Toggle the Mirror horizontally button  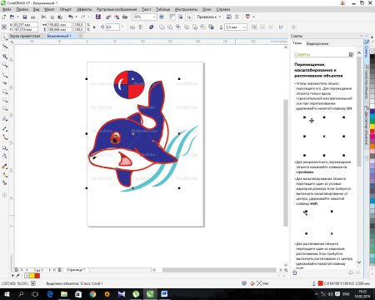(x=132, y=27)
